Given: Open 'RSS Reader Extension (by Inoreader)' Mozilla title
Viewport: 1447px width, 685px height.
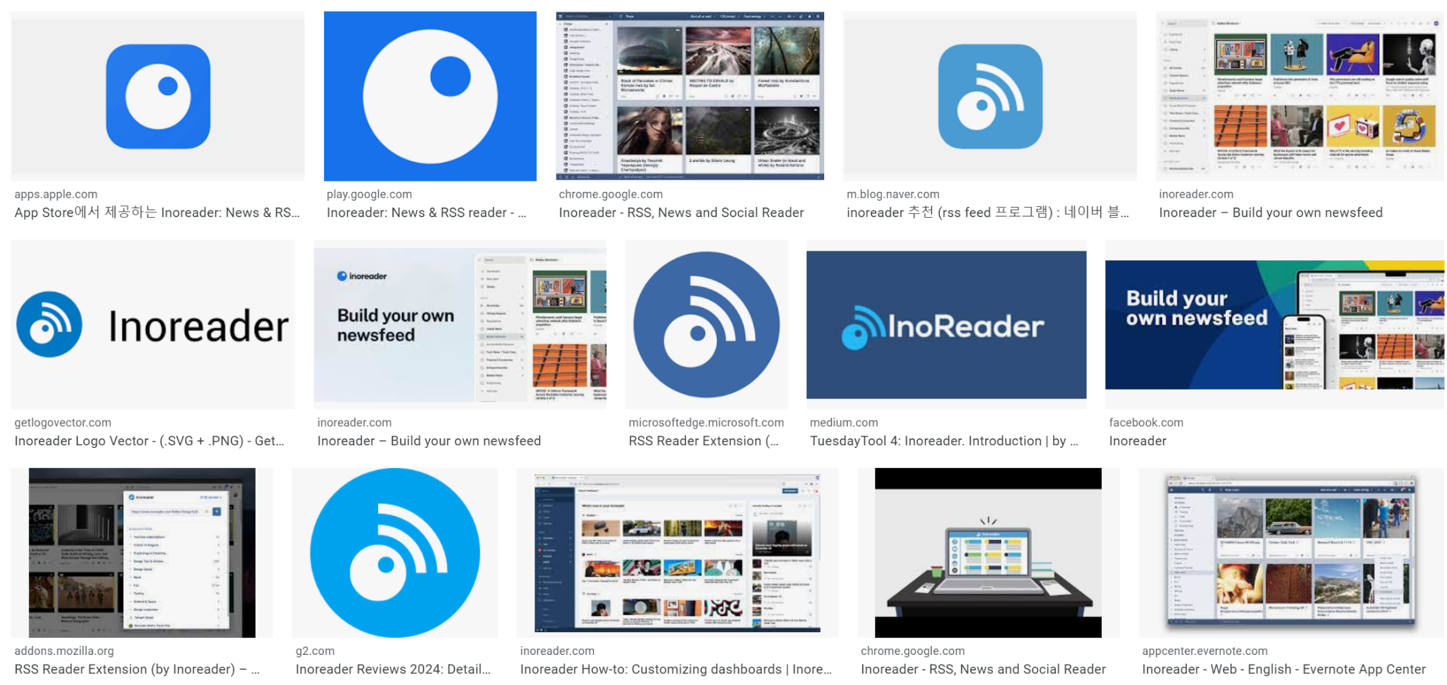Looking at the screenshot, I should [137, 669].
